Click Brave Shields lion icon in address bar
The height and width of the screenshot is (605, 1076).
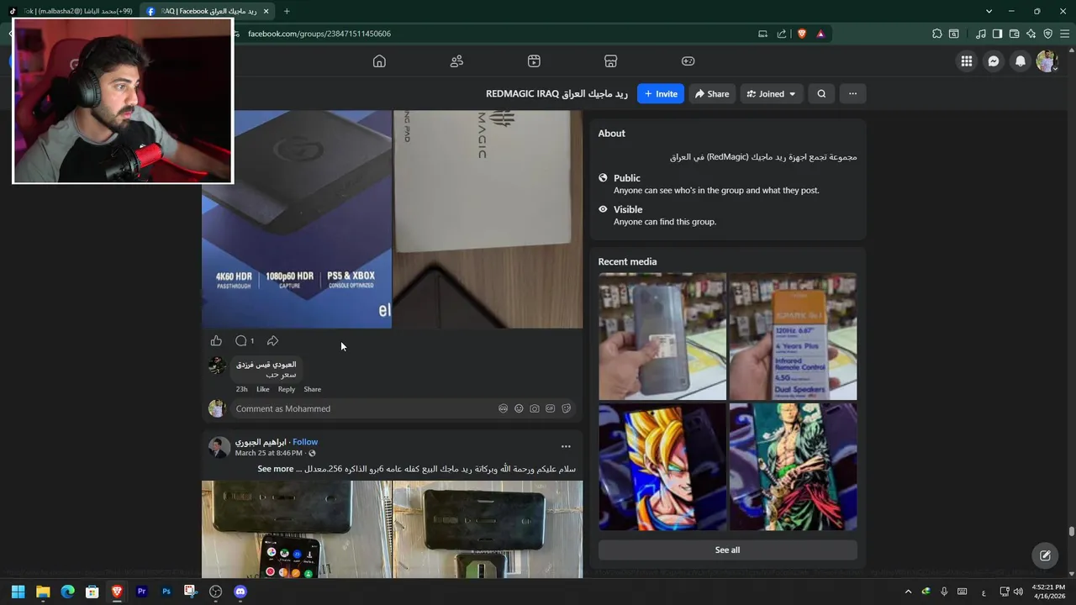801,34
